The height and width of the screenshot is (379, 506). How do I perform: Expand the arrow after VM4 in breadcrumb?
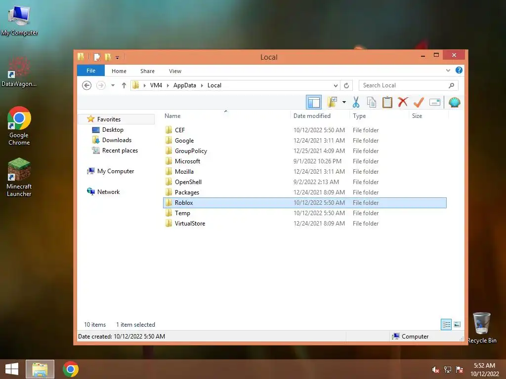coord(168,85)
